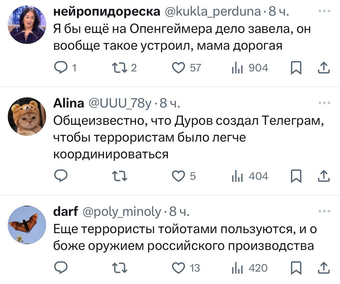Viewport: 340px width, 284px height.
Task: Open more options on the @kukla_perduna tweet
Action: point(324,11)
